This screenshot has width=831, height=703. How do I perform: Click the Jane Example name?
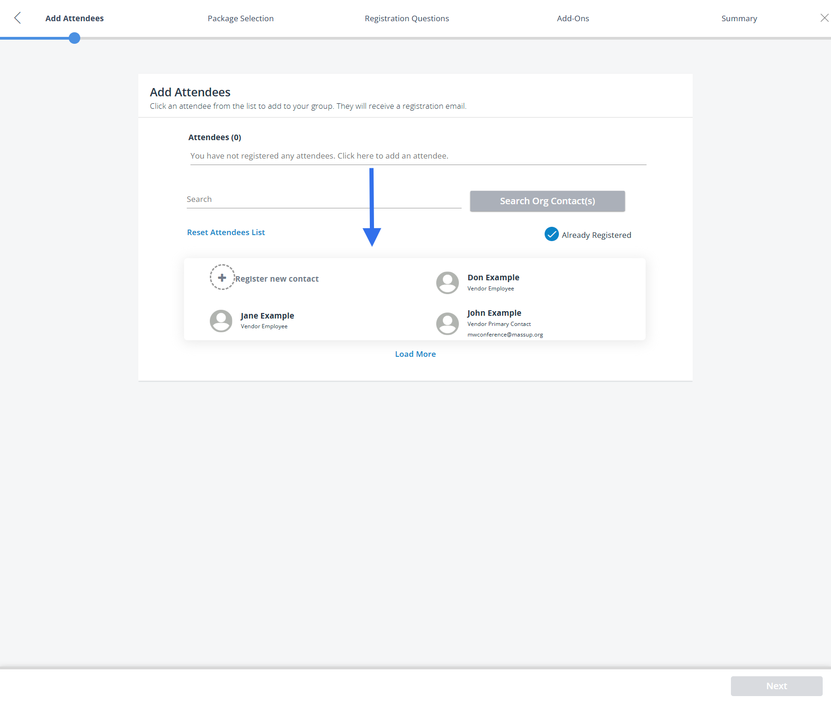[x=267, y=316]
